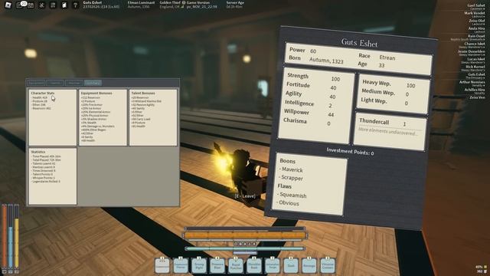Click the Maverick boon
The width and height of the screenshot is (490, 276).
291,169
